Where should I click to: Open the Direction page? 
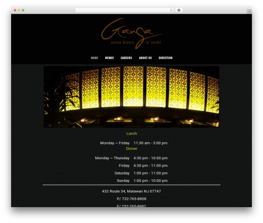click(166, 58)
